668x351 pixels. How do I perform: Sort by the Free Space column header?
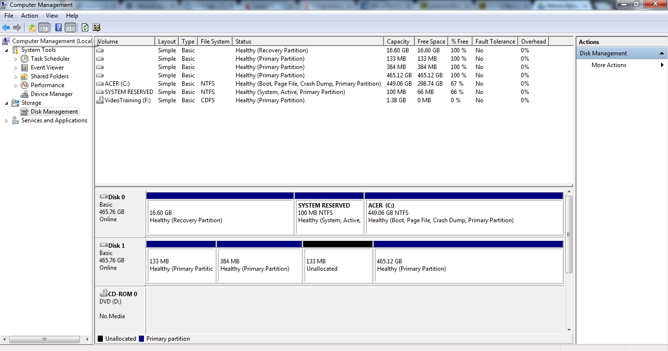(431, 42)
